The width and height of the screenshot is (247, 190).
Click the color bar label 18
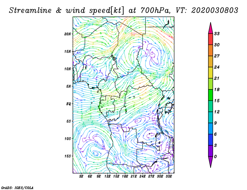[217, 89]
